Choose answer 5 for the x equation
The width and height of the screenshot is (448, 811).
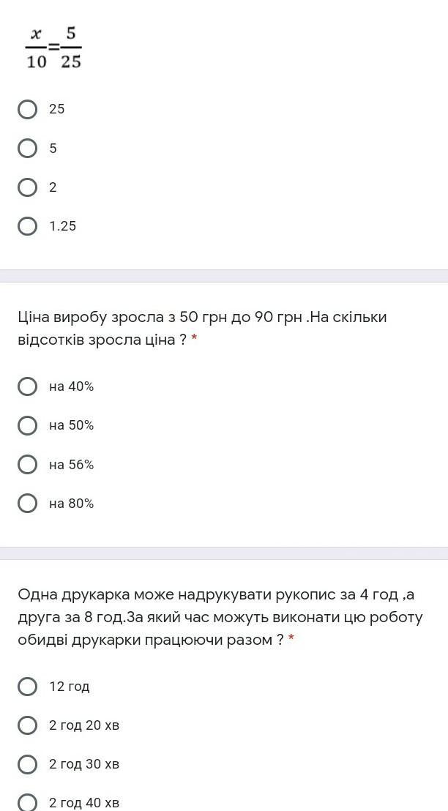(27, 149)
